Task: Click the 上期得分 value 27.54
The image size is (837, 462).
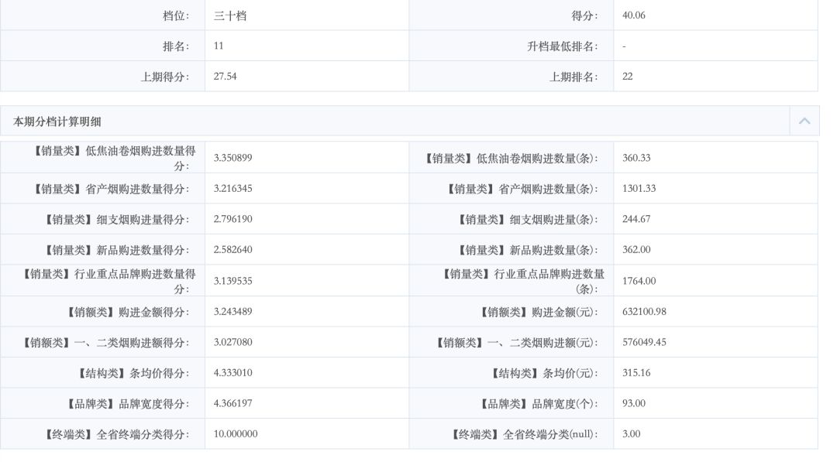Action: (225, 77)
